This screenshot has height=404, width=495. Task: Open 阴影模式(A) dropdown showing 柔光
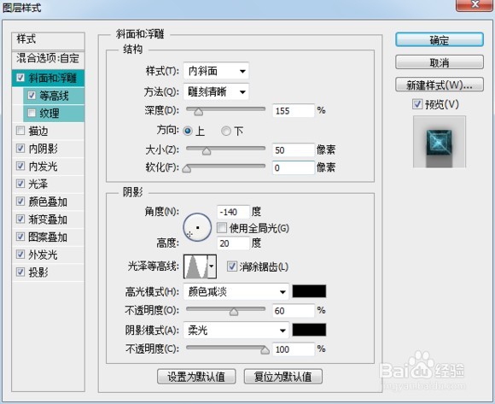[236, 331]
